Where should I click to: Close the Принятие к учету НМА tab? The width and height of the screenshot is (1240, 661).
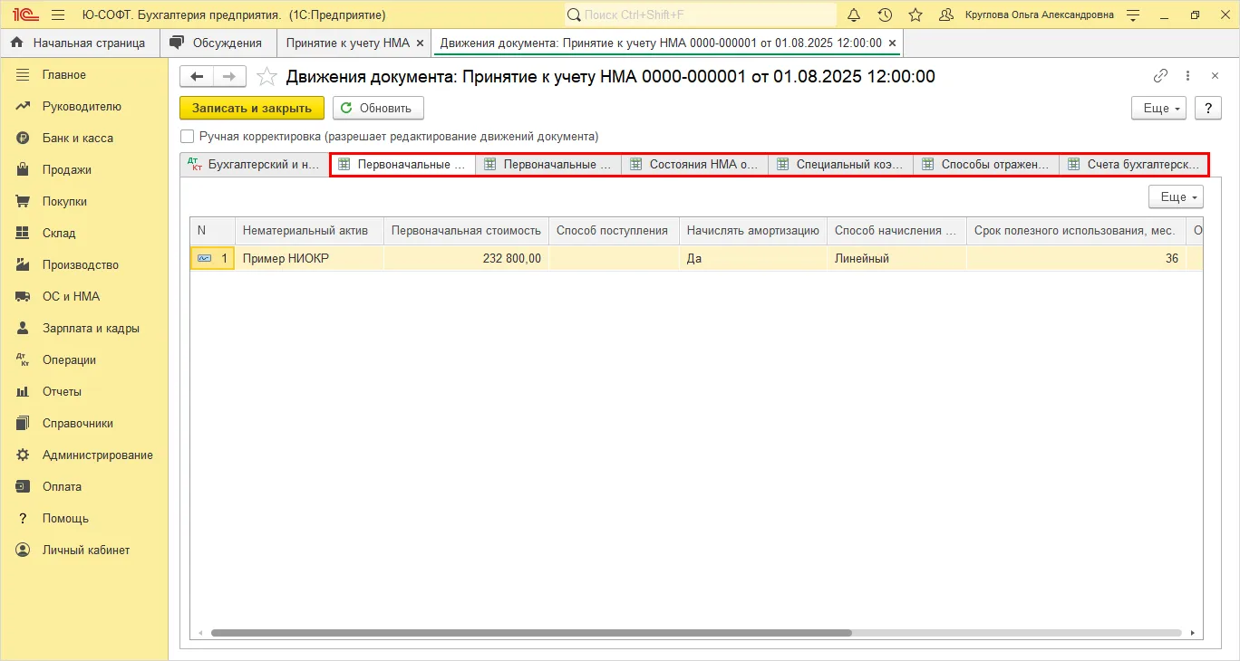point(420,43)
